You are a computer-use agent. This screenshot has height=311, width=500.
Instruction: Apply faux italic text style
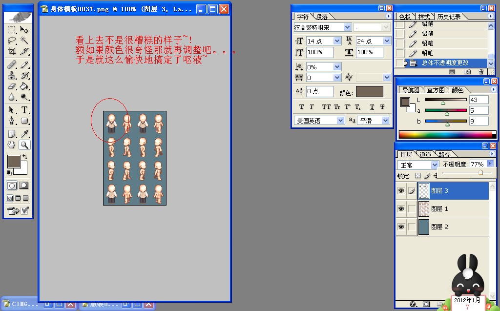pyautogui.click(x=312, y=107)
